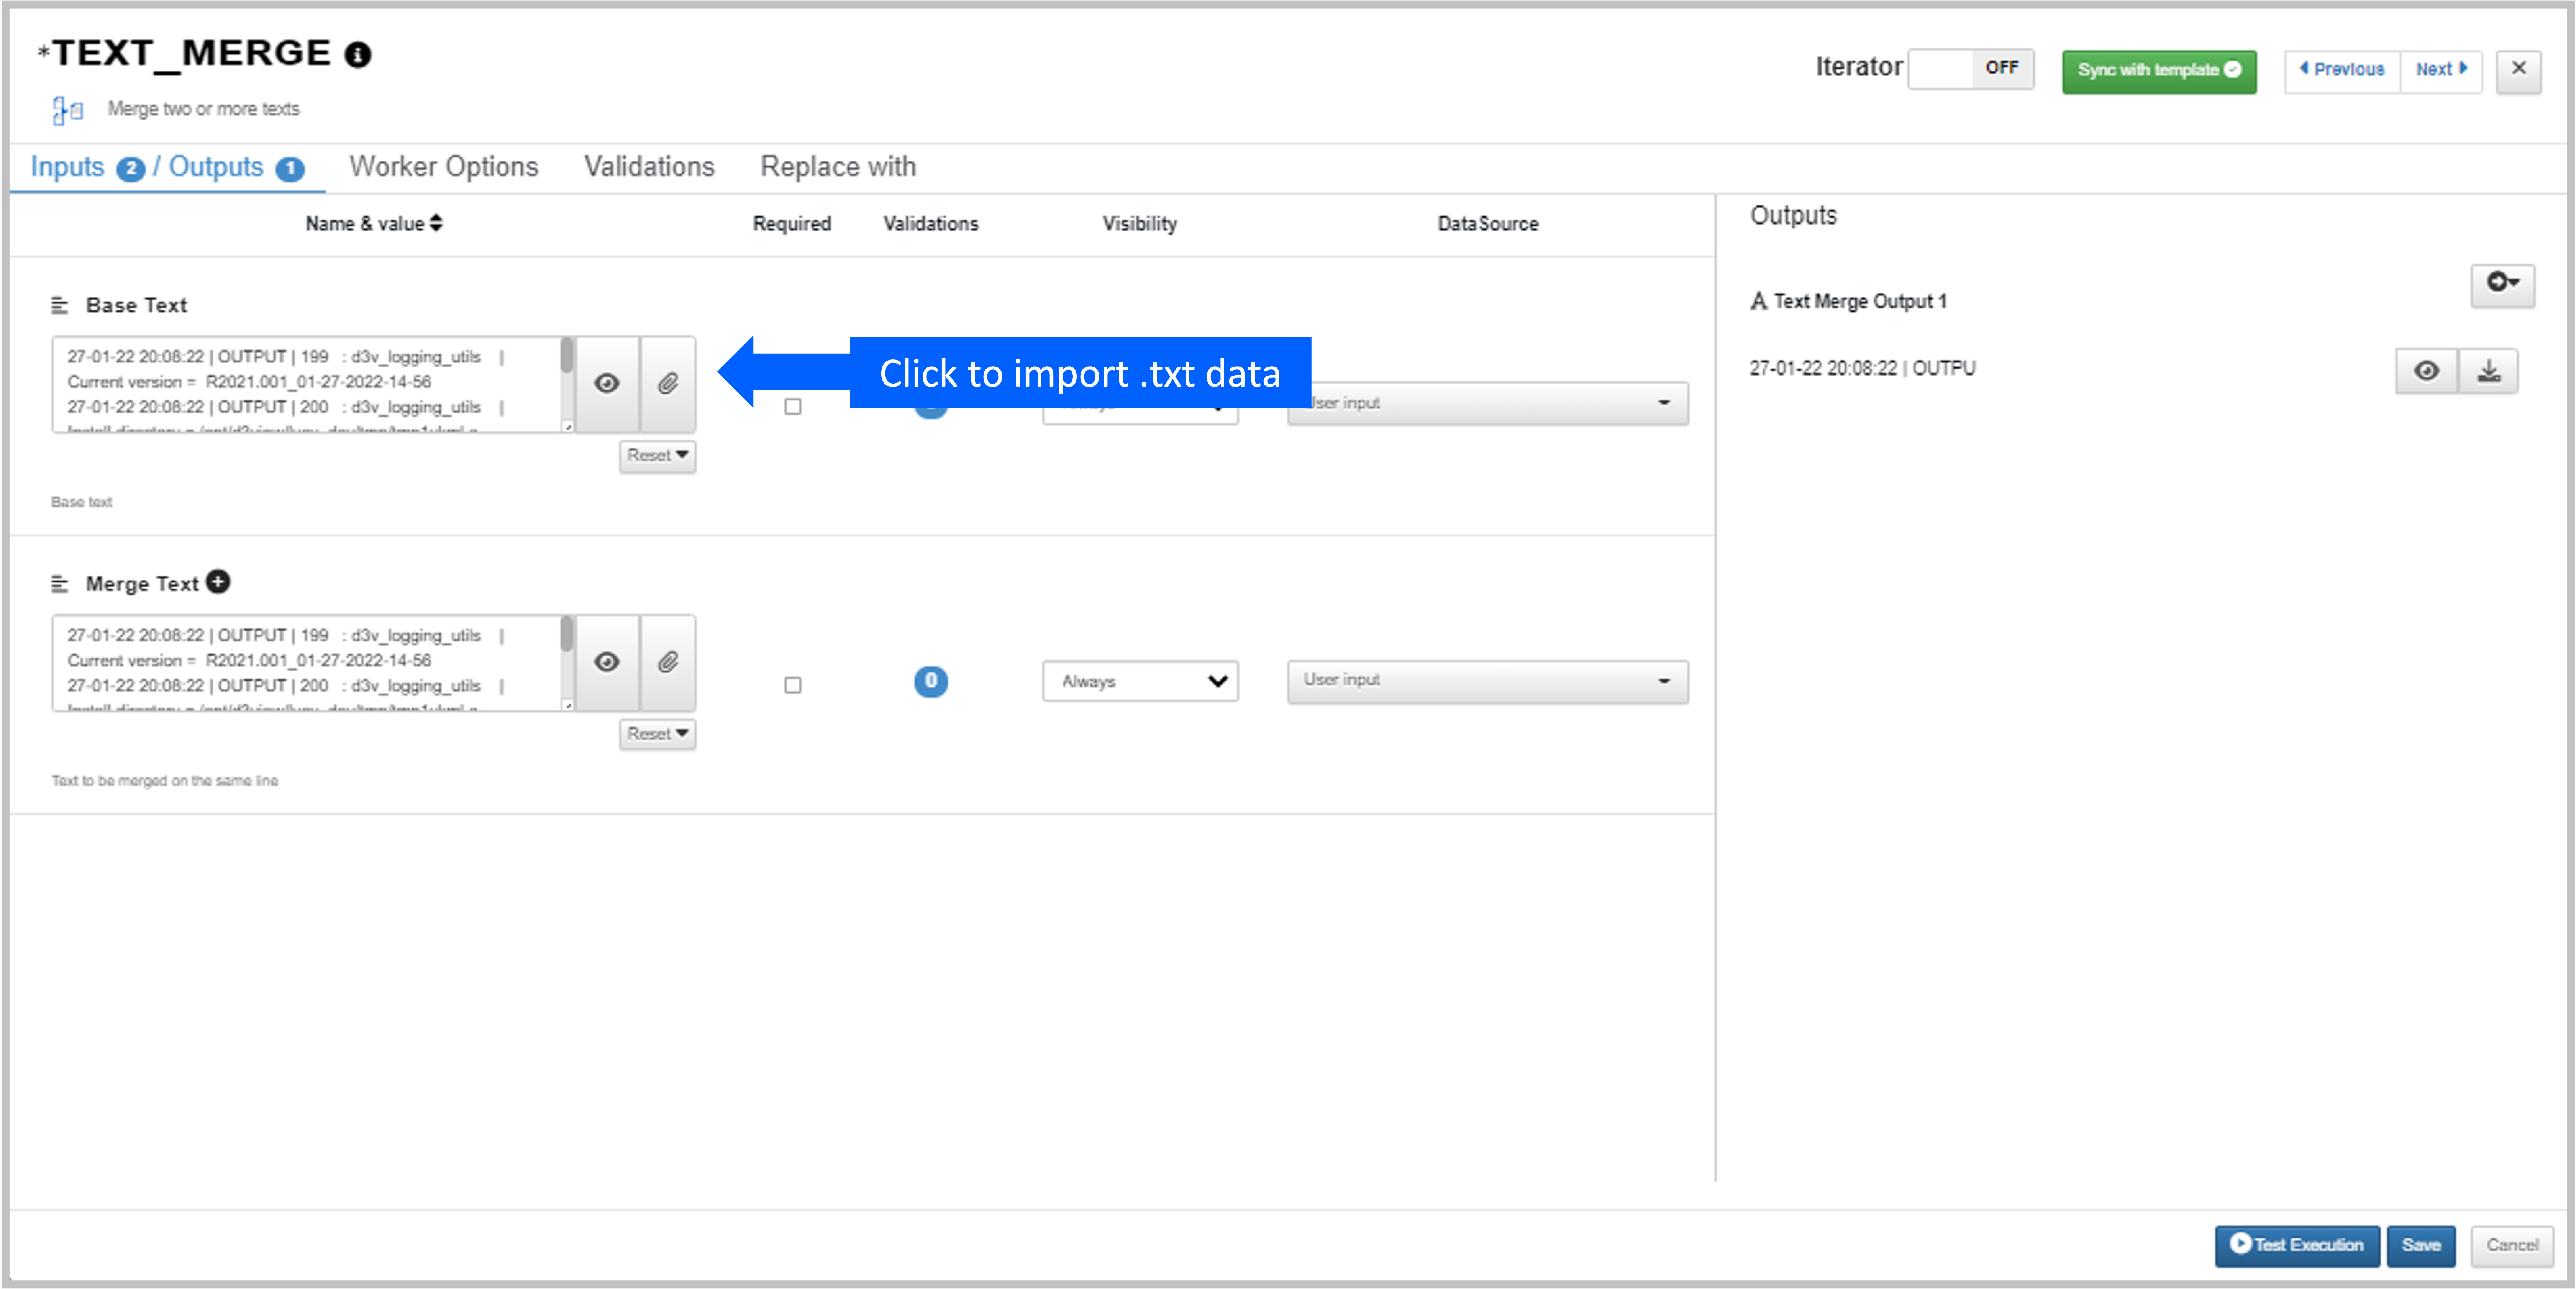Preview Merge Text with the eye icon
Viewport: 2576px width, 1289px height.
(607, 662)
